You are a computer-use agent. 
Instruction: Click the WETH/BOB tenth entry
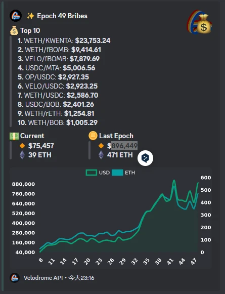pos(58,122)
